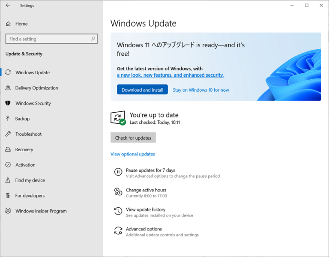Click the For developers tools icon
Screen dimensions: 329x257
[8, 195]
